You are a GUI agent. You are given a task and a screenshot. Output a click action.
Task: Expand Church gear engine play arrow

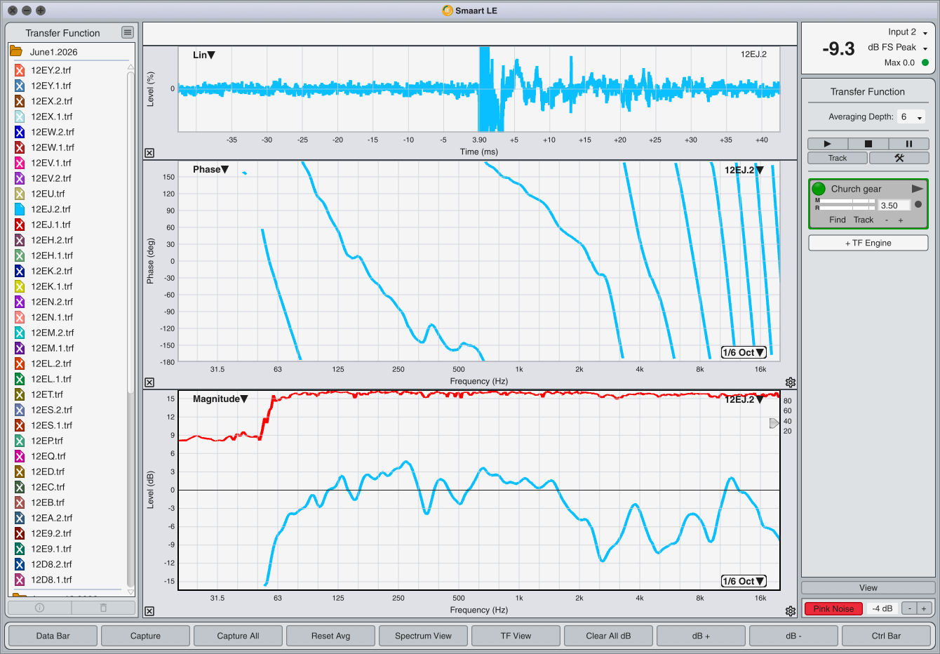tap(917, 189)
